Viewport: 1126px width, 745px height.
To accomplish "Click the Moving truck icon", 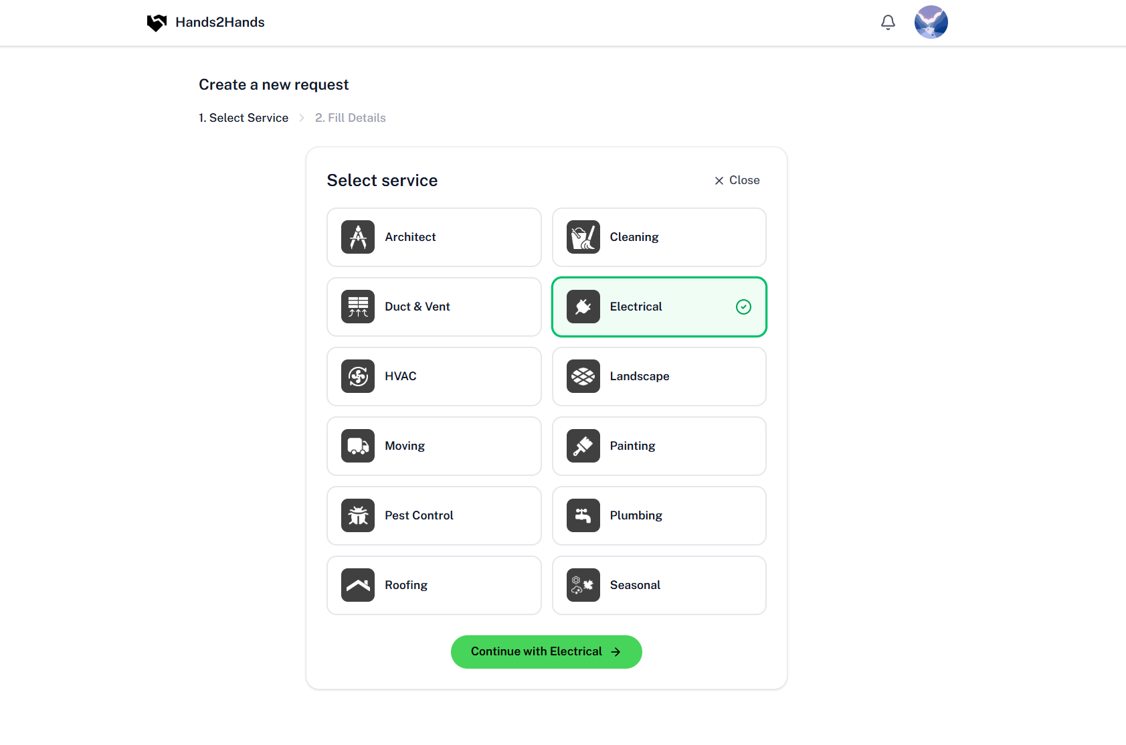I will tap(358, 446).
